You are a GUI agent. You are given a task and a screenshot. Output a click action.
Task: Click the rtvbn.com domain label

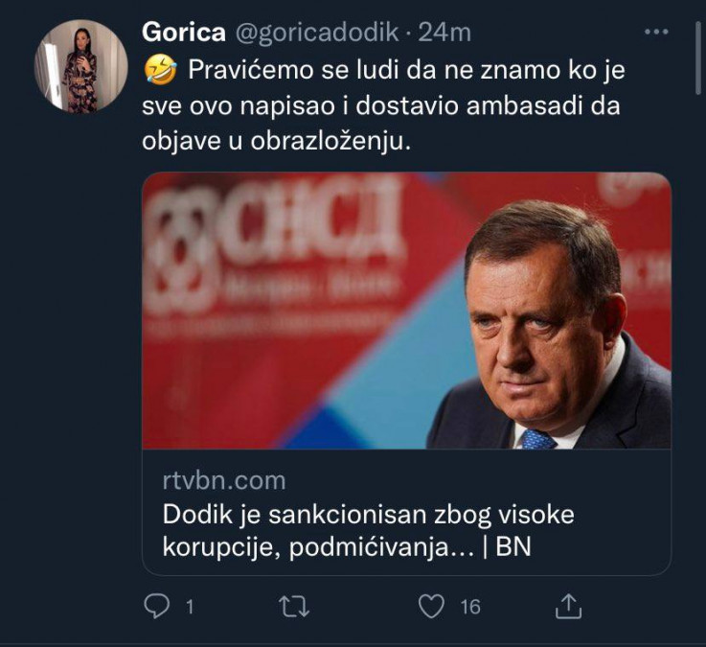click(x=223, y=480)
